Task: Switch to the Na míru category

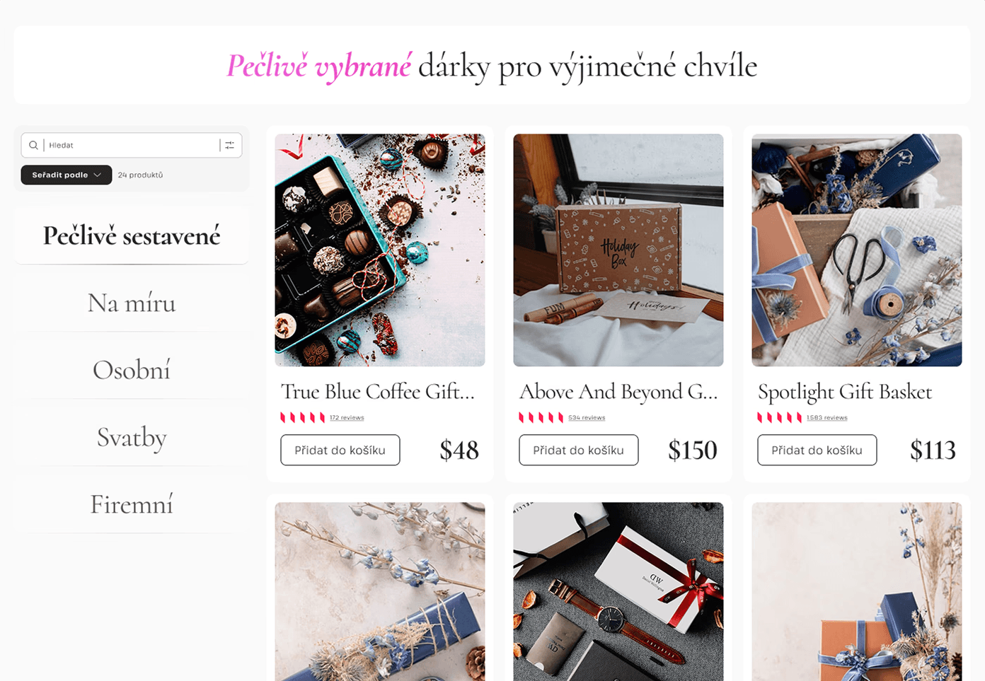Action: [132, 303]
